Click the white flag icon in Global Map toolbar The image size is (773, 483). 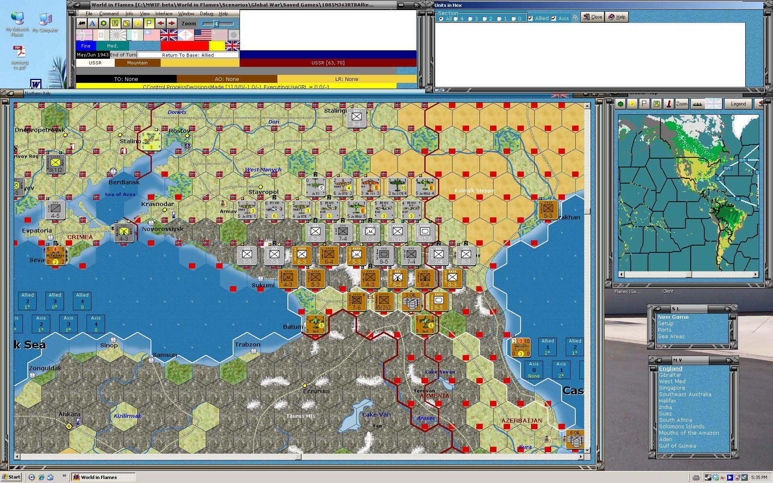click(x=645, y=104)
